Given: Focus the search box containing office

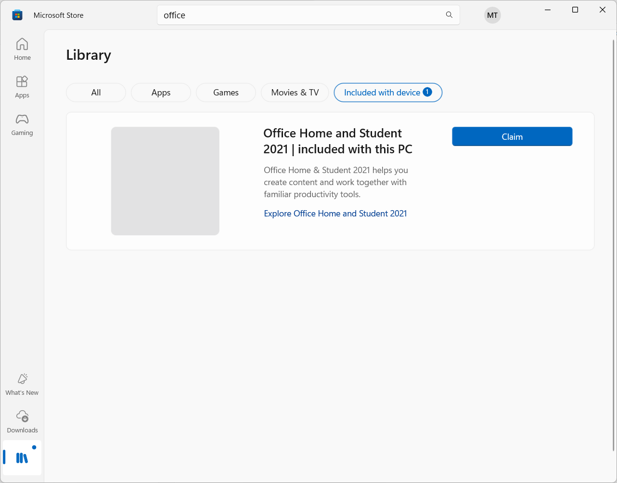Looking at the screenshot, I should click(308, 15).
